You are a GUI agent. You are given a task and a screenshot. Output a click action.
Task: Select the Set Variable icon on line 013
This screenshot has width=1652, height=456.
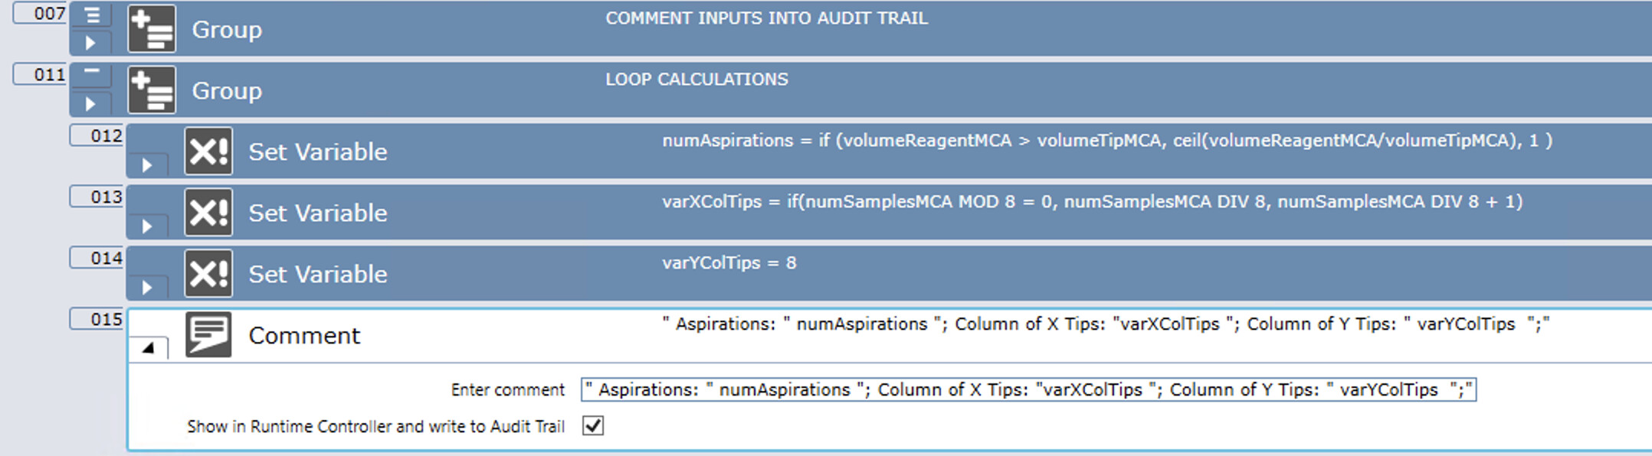tap(208, 213)
